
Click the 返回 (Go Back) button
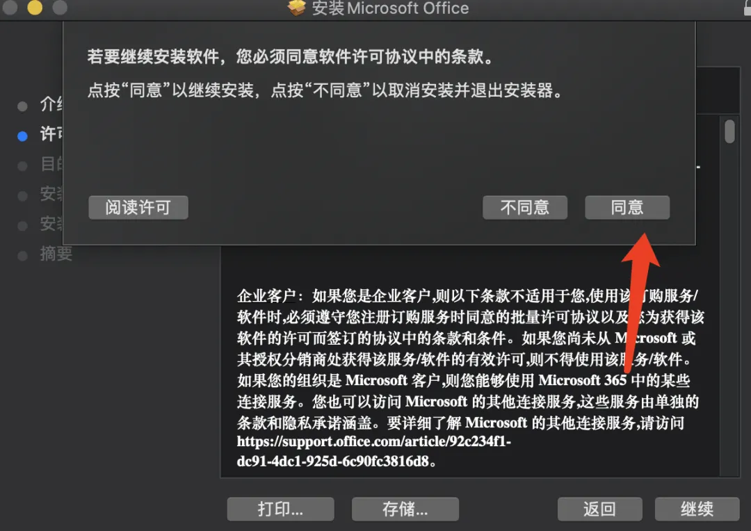point(599,509)
